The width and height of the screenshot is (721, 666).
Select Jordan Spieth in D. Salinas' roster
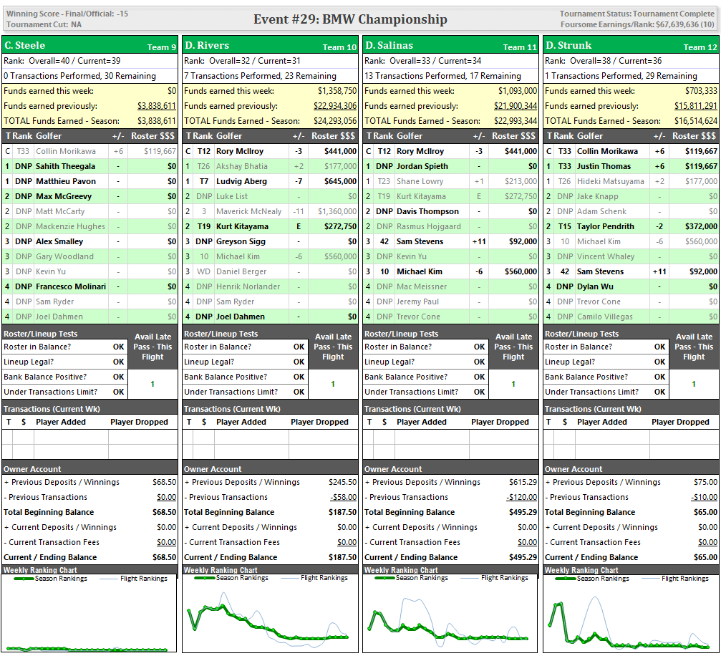click(422, 166)
